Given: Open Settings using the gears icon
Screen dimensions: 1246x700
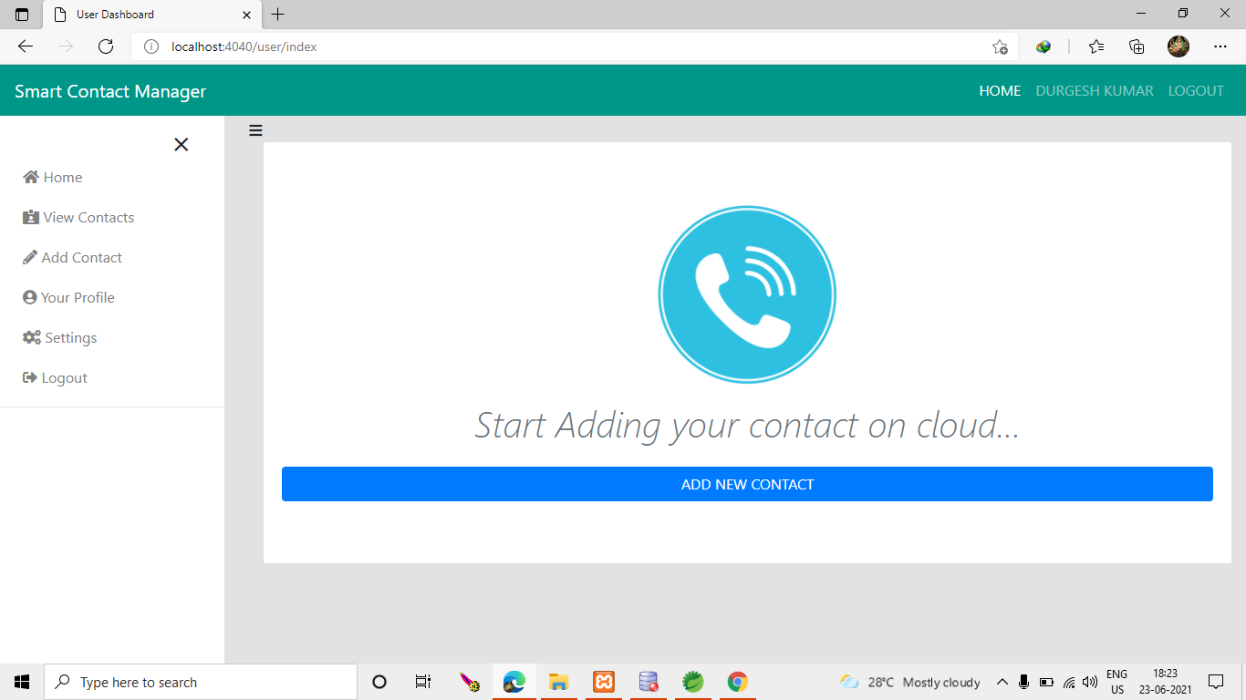Looking at the screenshot, I should click(29, 337).
